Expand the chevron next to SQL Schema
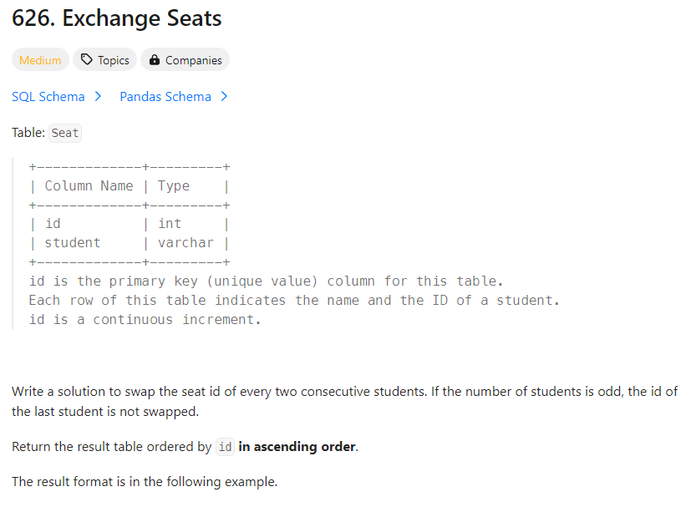 point(98,97)
